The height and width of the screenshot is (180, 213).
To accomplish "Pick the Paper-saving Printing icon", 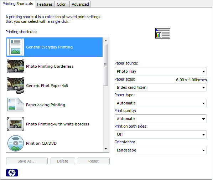I will click(x=16, y=105).
